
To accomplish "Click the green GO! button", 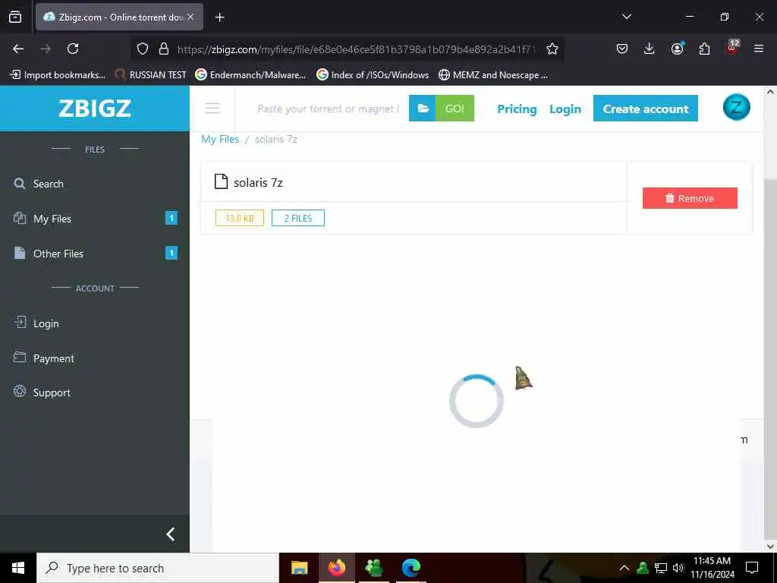I will 455,108.
